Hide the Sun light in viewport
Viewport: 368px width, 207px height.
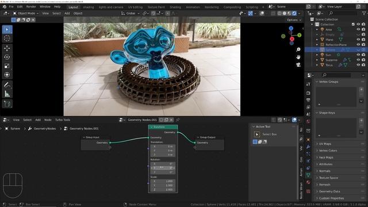coord(358,55)
